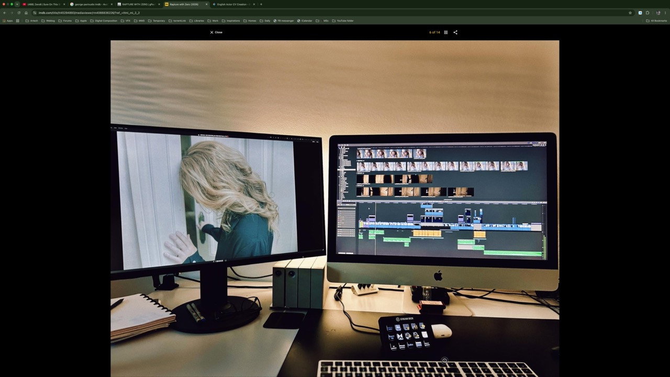Image resolution: width=670 pixels, height=377 pixels.
Task: Open the Chrome profile avatar
Action: pyautogui.click(x=658, y=13)
